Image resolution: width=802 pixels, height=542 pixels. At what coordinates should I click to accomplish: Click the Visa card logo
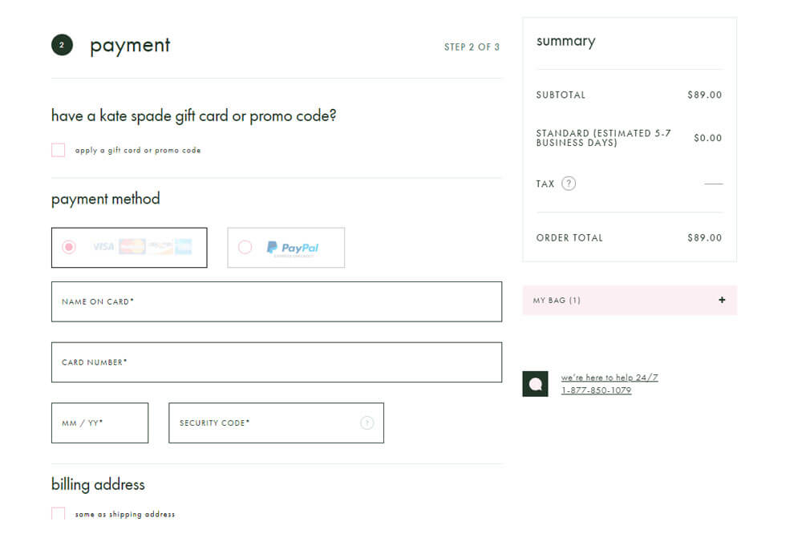pos(103,247)
